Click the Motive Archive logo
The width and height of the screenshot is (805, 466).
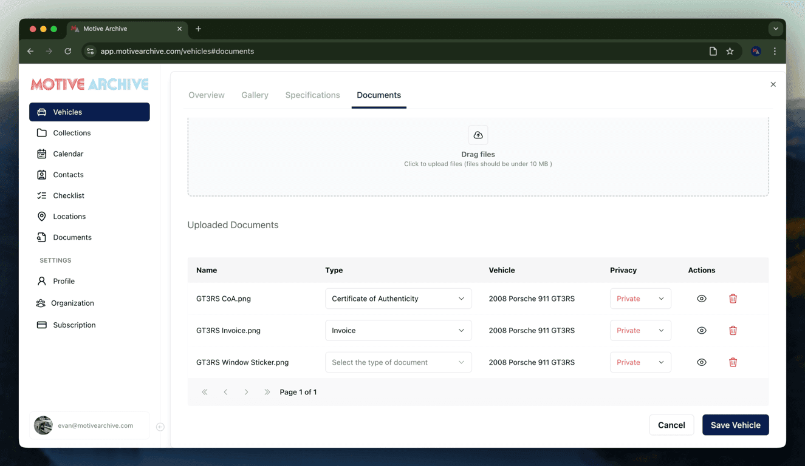coord(90,84)
